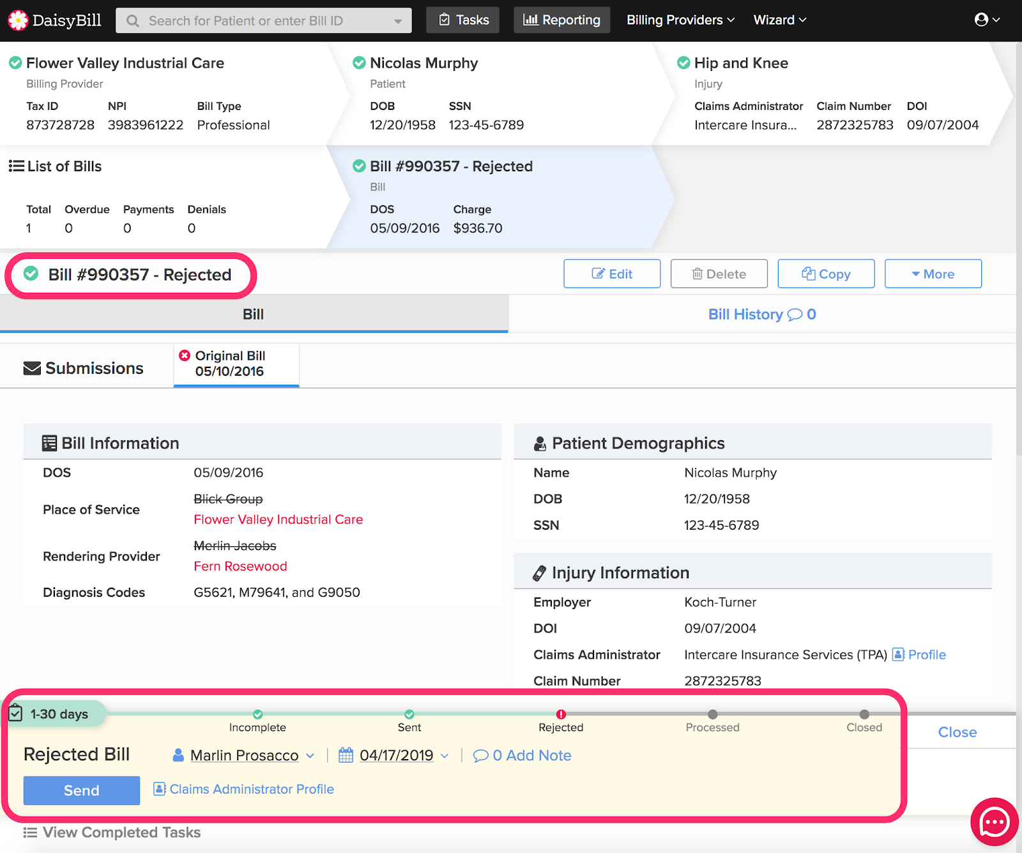Click the Add Note speech bubble icon
Image resolution: width=1022 pixels, height=853 pixels.
(x=480, y=756)
